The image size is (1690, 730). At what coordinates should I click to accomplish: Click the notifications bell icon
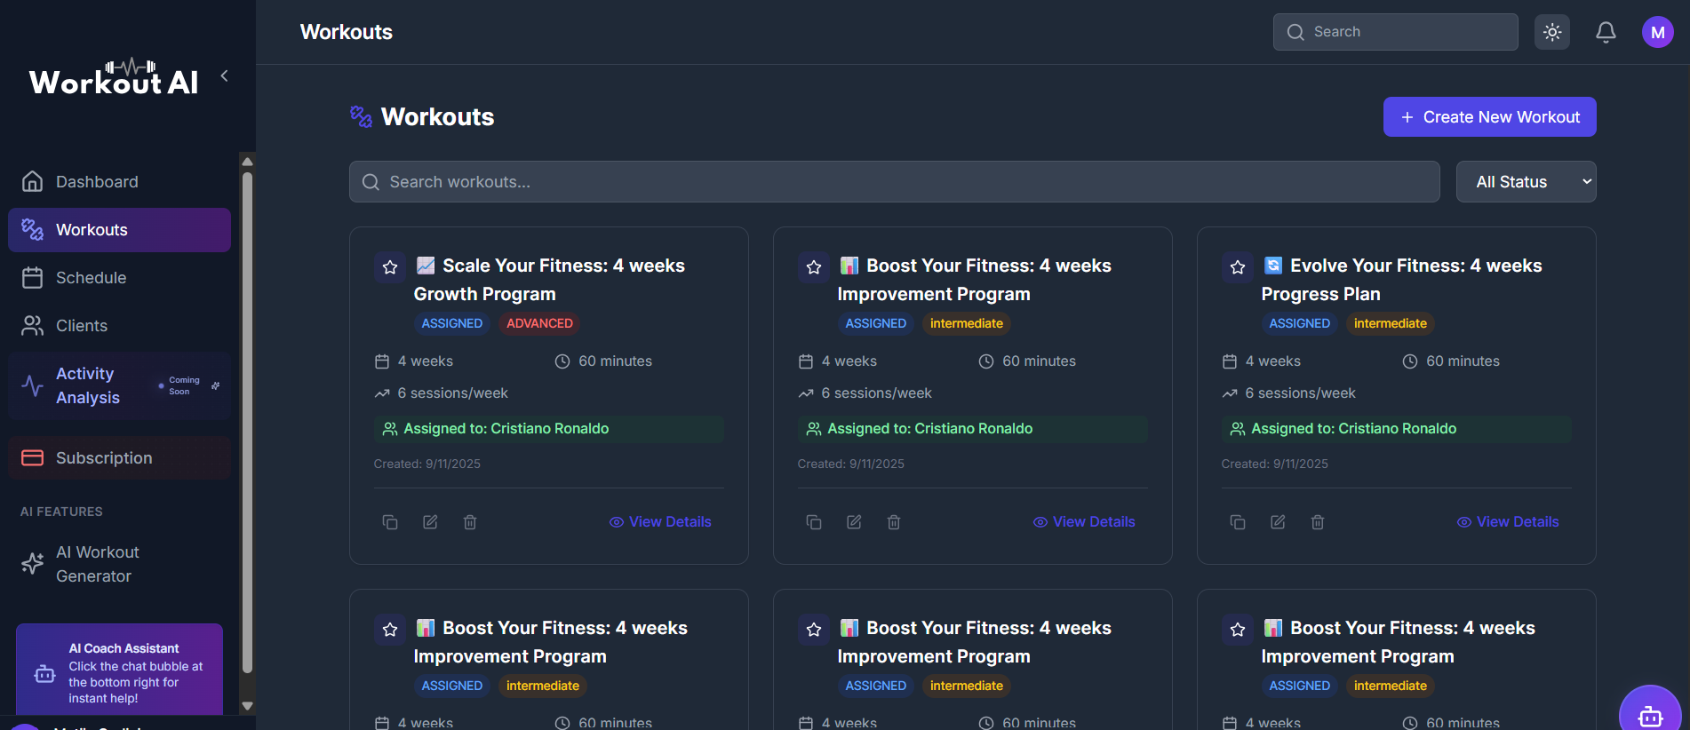(1605, 33)
